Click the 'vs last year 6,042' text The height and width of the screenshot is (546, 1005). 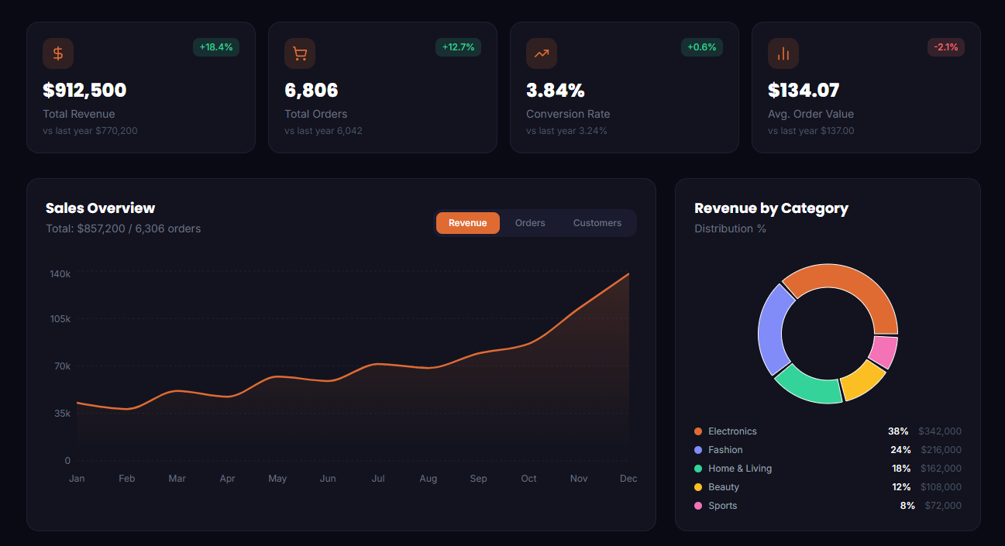(x=323, y=131)
